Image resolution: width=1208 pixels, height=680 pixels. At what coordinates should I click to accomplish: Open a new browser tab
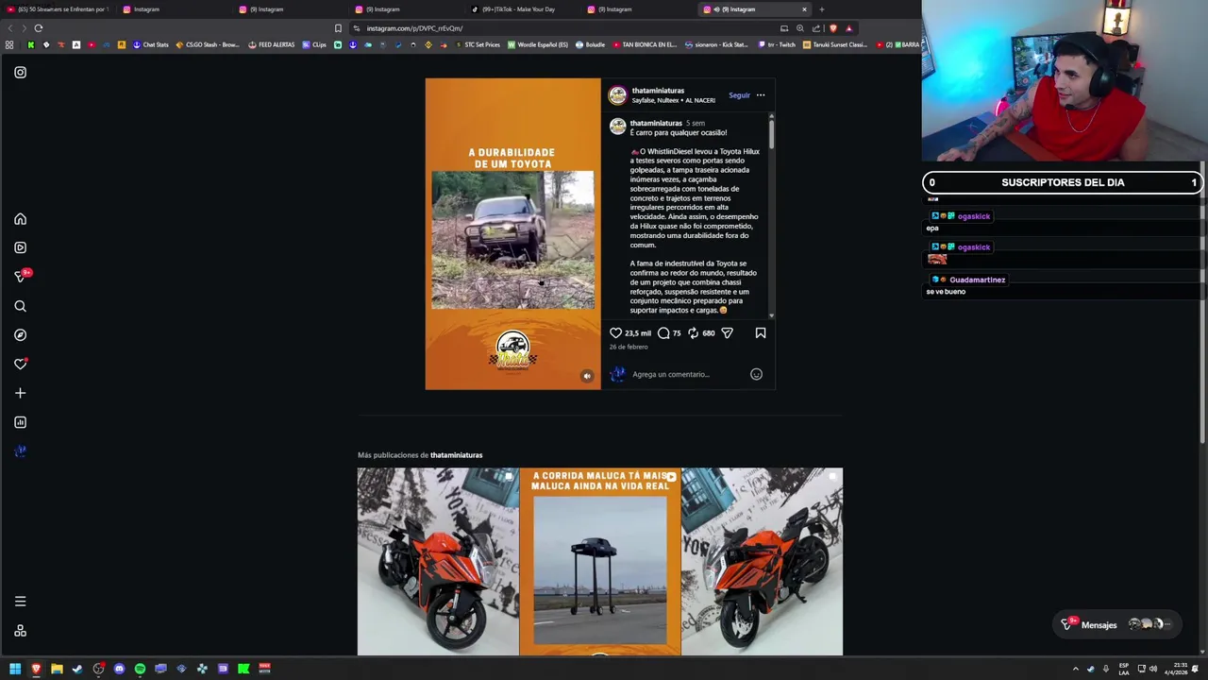pos(821,9)
